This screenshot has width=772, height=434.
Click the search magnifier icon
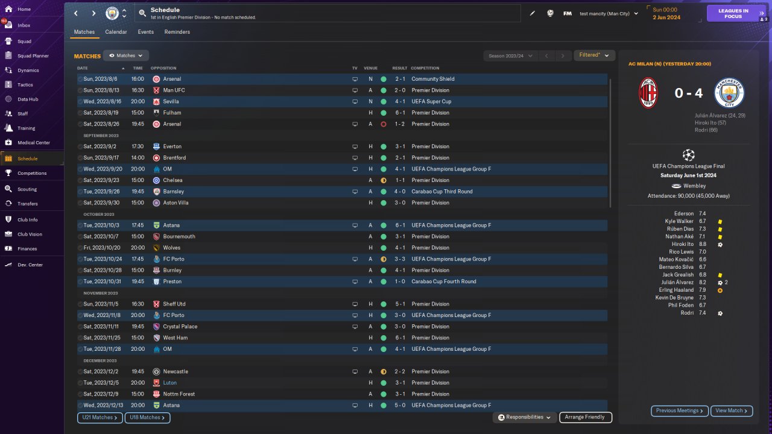[142, 13]
